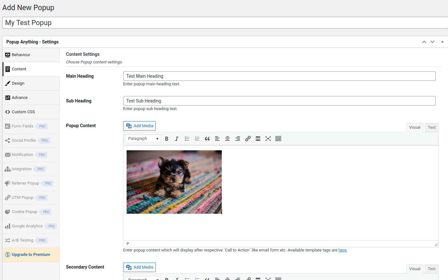Select the A/B Testing PRO tab
Screen dimensions: 448x280
[31, 240]
